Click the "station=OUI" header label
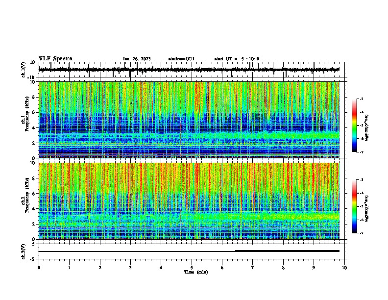 point(181,59)
